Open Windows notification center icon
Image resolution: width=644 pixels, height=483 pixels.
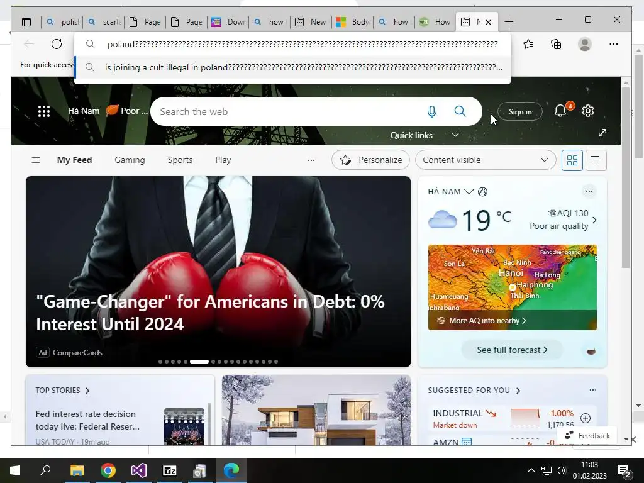(x=625, y=471)
